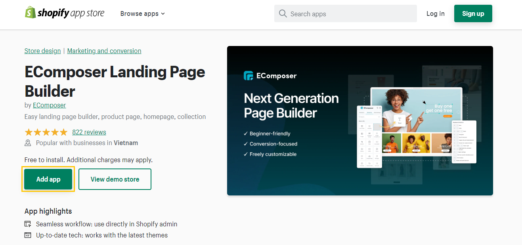Click the five-star rating icons

click(46, 132)
